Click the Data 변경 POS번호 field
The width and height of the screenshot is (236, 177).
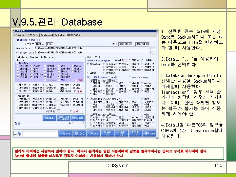[126, 61]
